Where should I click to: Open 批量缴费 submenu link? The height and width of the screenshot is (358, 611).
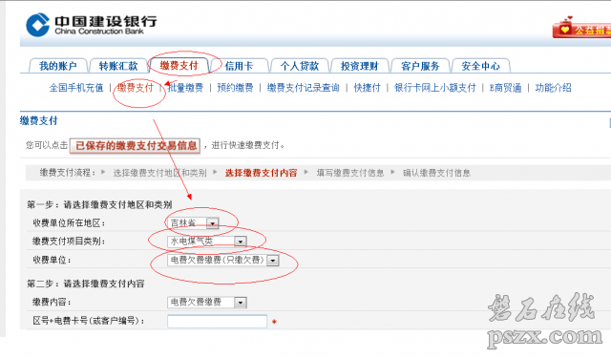pyautogui.click(x=185, y=88)
